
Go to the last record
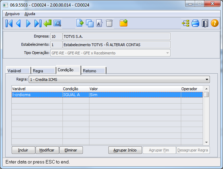38,23
